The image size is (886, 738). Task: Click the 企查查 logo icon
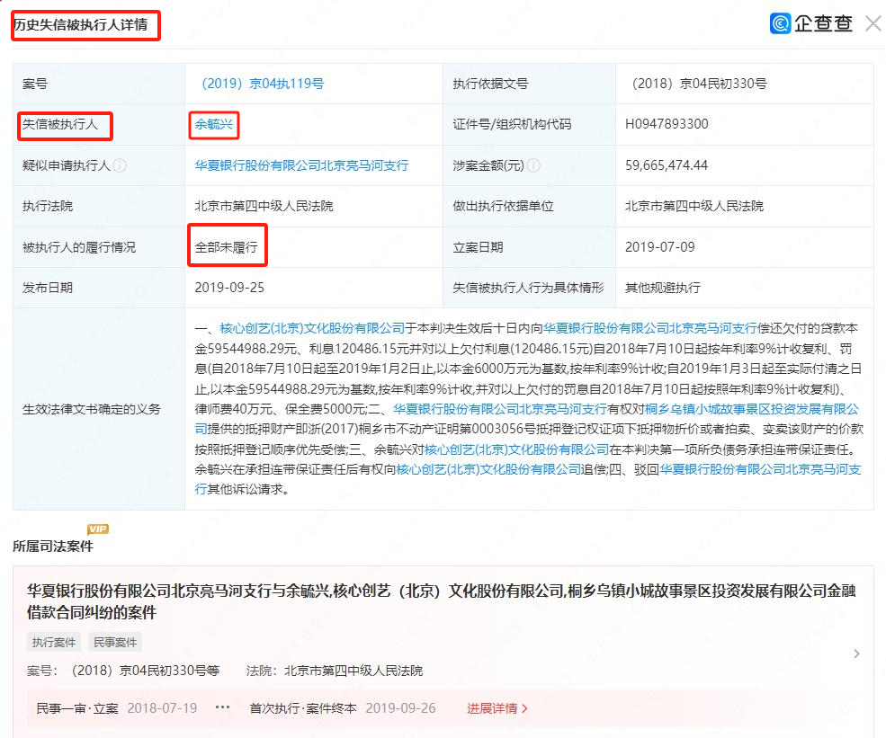click(x=780, y=23)
